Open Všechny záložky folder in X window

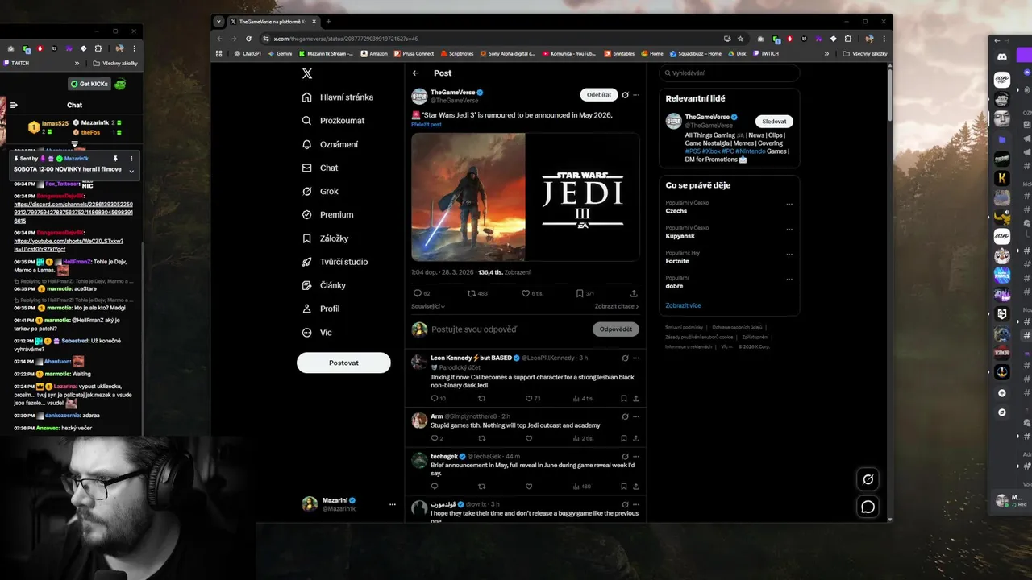coord(865,54)
